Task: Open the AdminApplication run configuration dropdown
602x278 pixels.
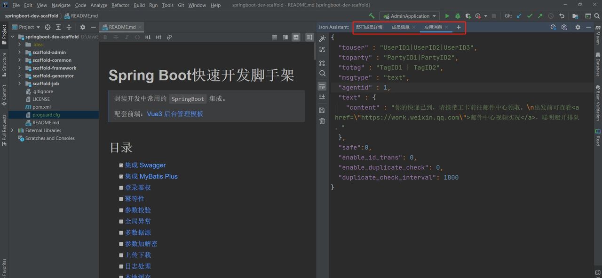Action: pyautogui.click(x=409, y=15)
